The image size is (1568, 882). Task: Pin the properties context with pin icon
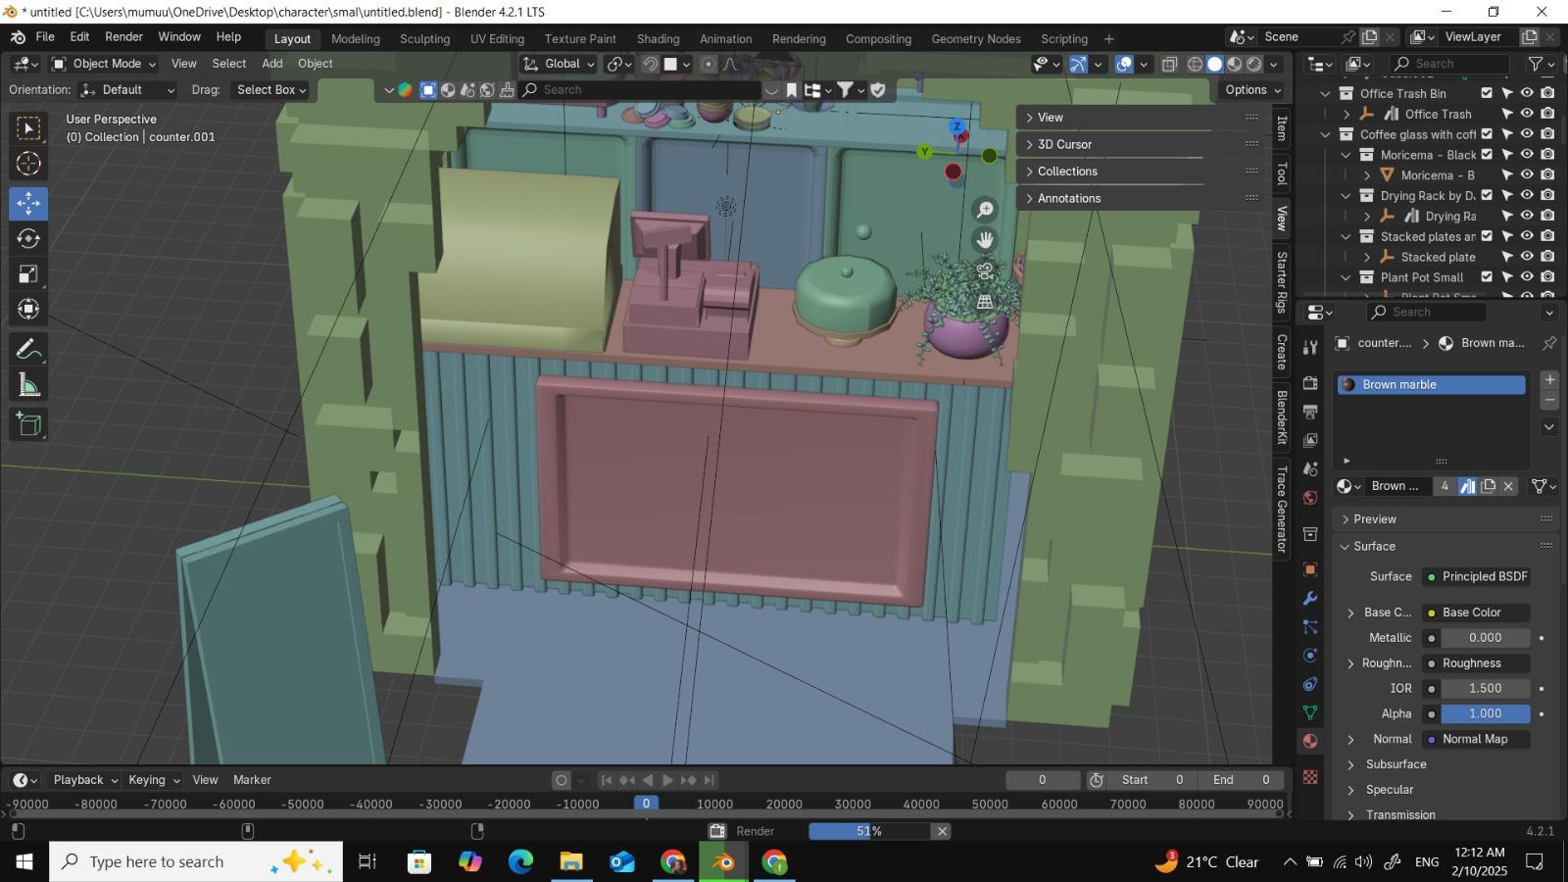[x=1549, y=343]
